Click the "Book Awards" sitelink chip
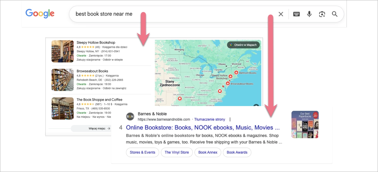This screenshot has width=378, height=172. (237, 152)
